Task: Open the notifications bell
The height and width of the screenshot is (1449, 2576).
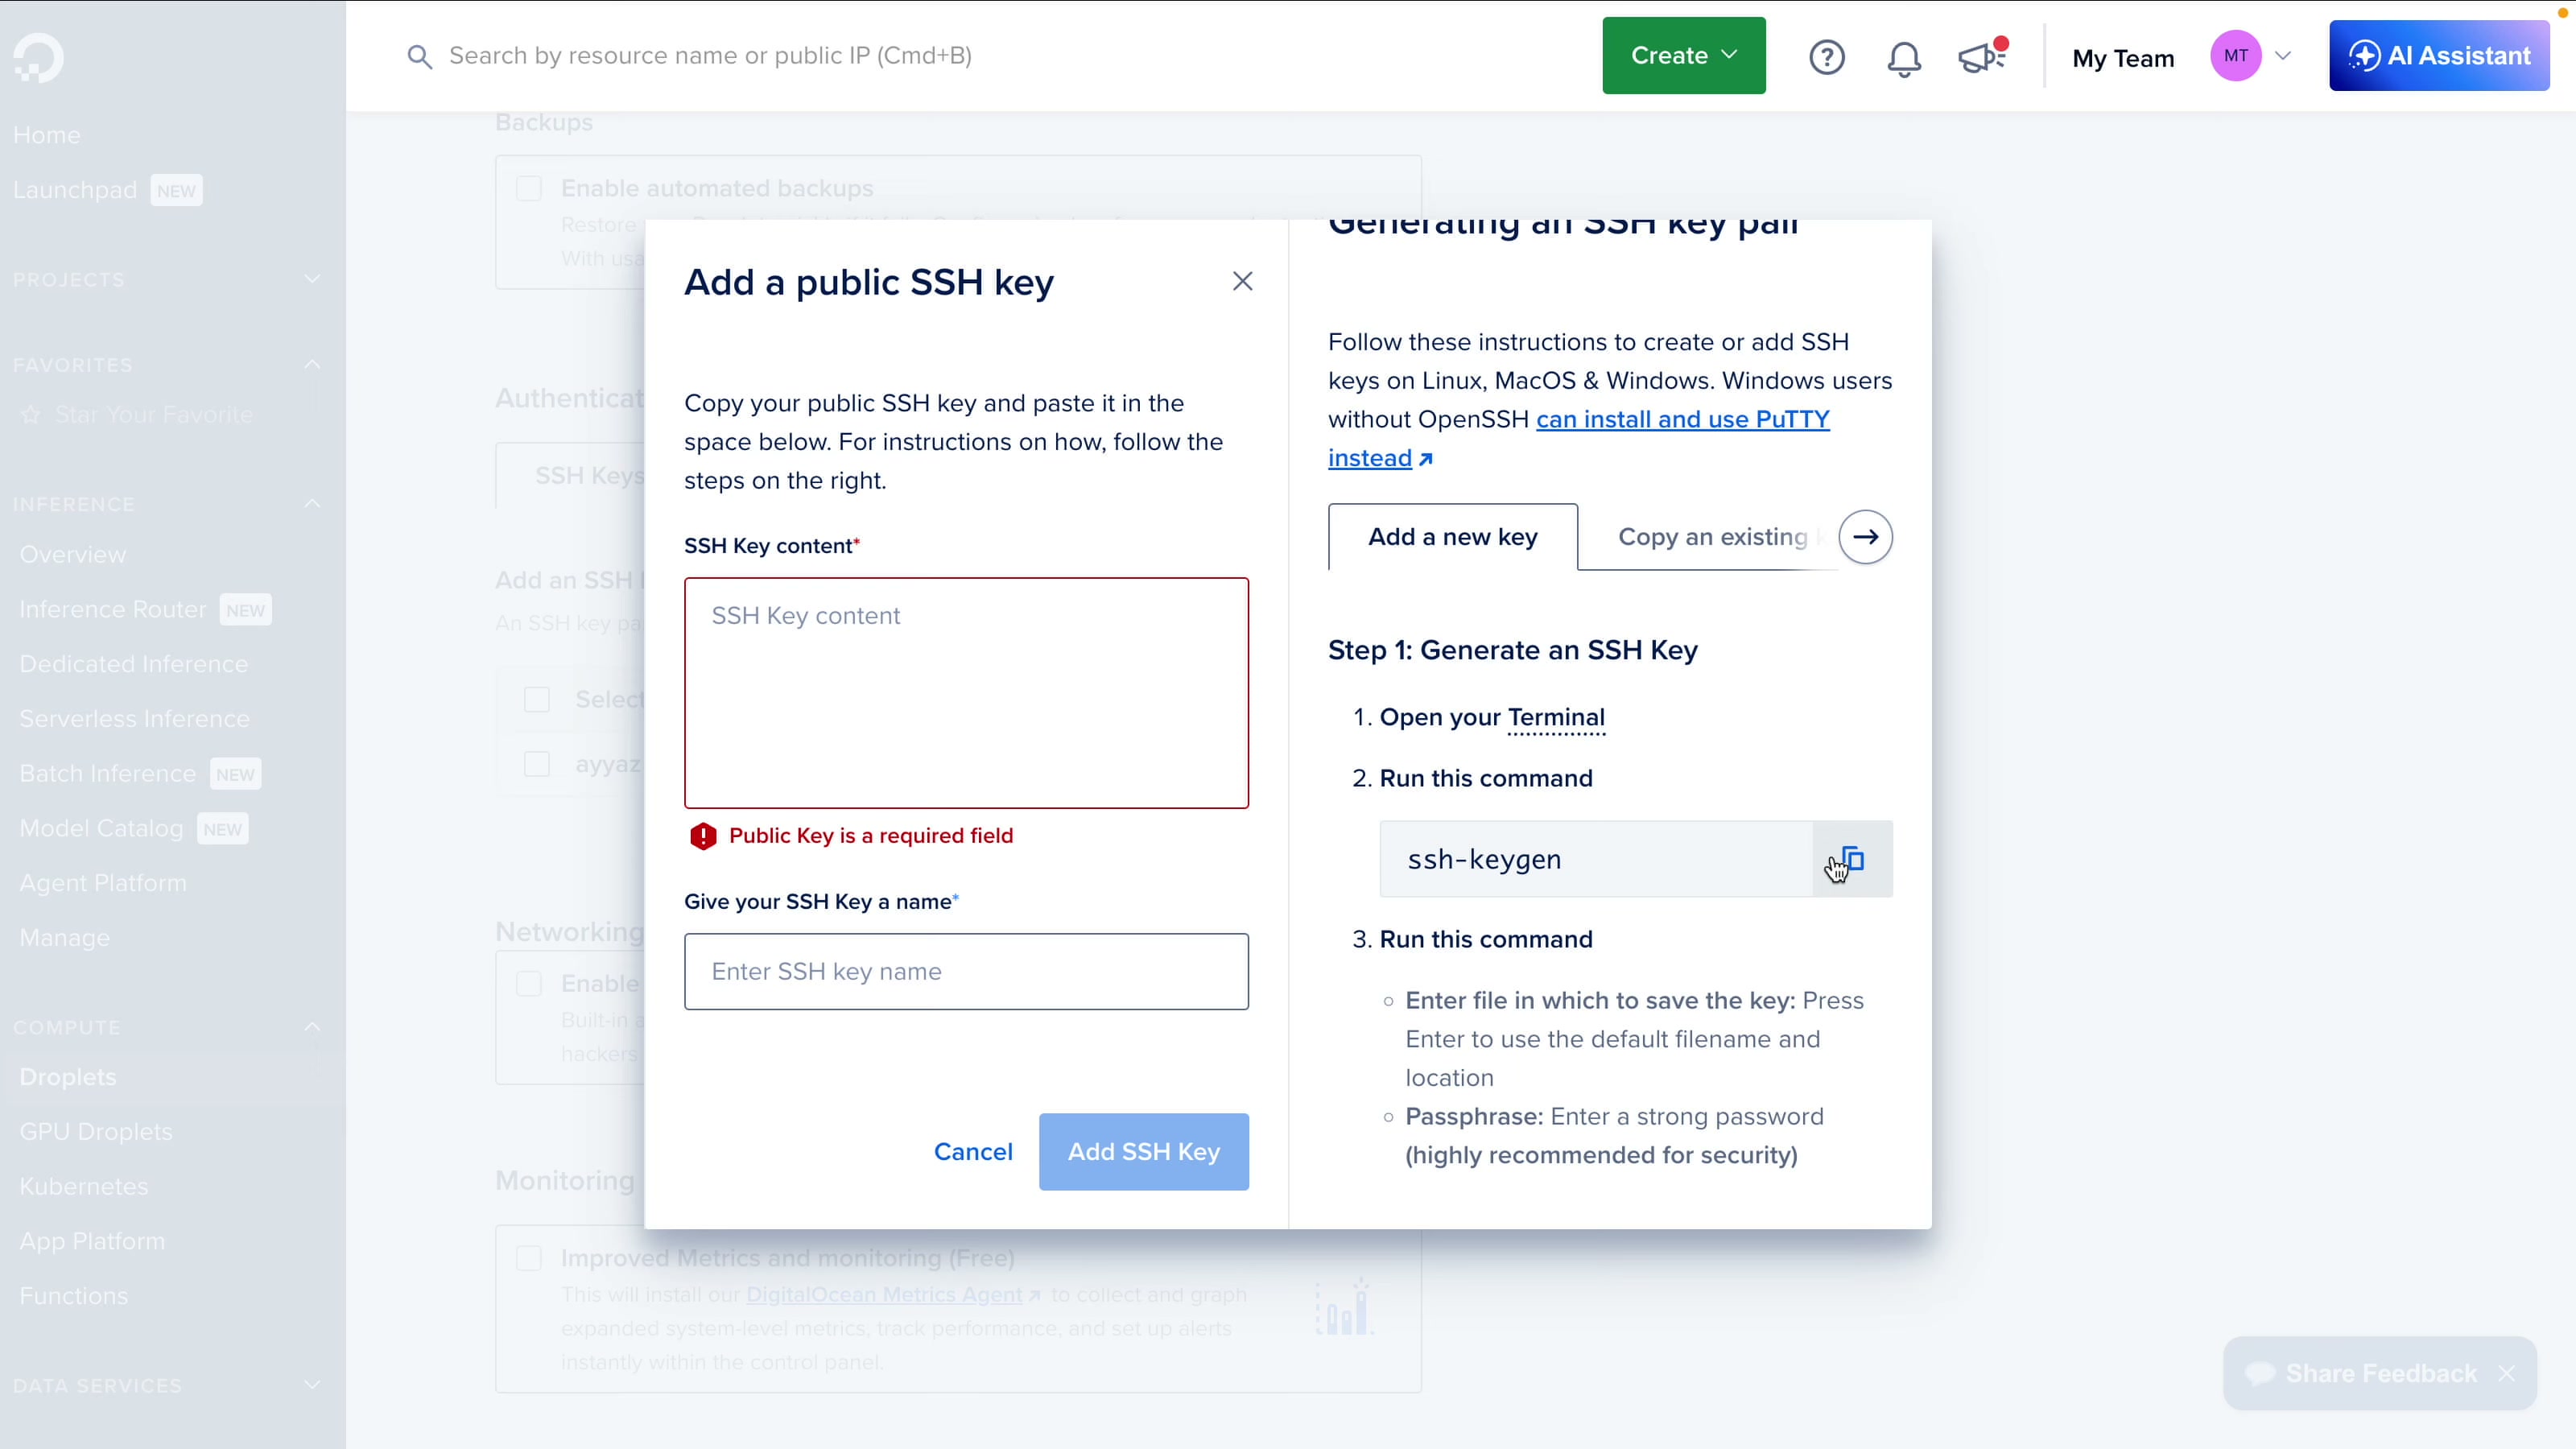Action: 1903,58
